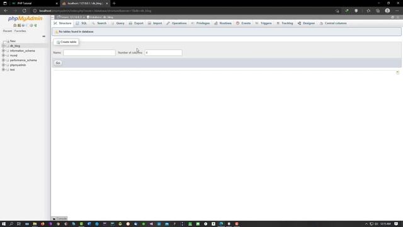
Task: Click browser Back arrow
Action: tap(6, 11)
